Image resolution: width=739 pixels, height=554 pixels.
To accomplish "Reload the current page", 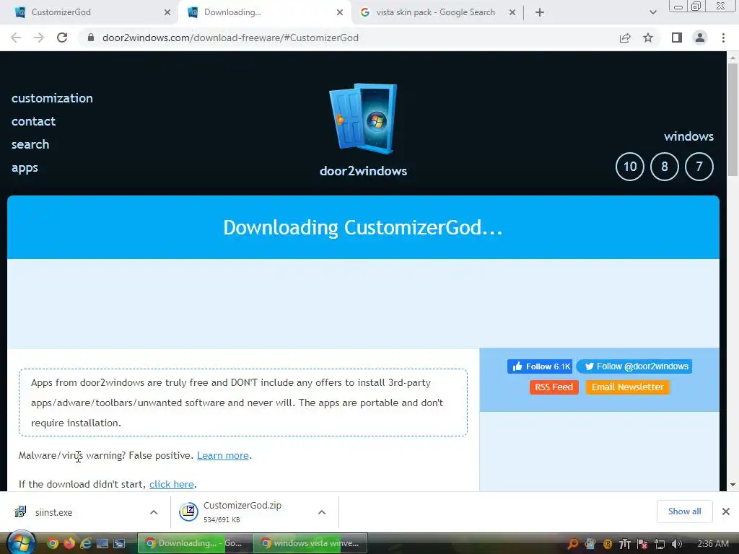I will click(x=62, y=38).
